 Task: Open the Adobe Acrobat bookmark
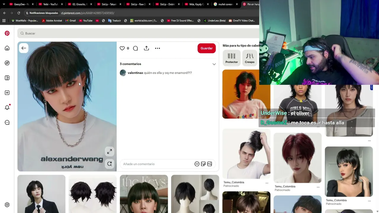(52, 21)
